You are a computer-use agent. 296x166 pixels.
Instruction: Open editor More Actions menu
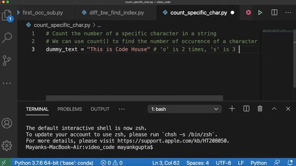pos(288,12)
